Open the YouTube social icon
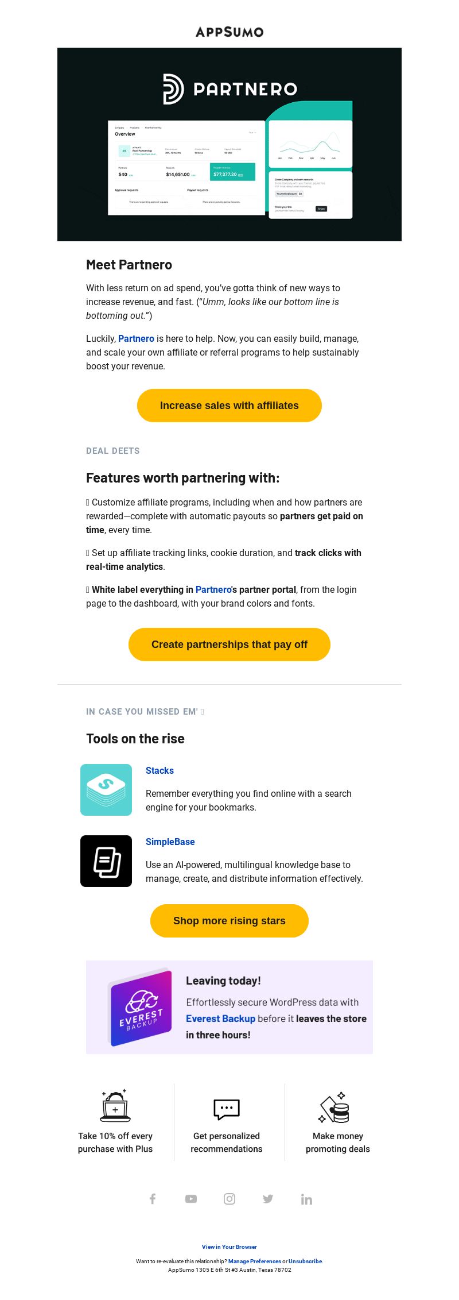This screenshot has height=1300, width=459. click(191, 1199)
